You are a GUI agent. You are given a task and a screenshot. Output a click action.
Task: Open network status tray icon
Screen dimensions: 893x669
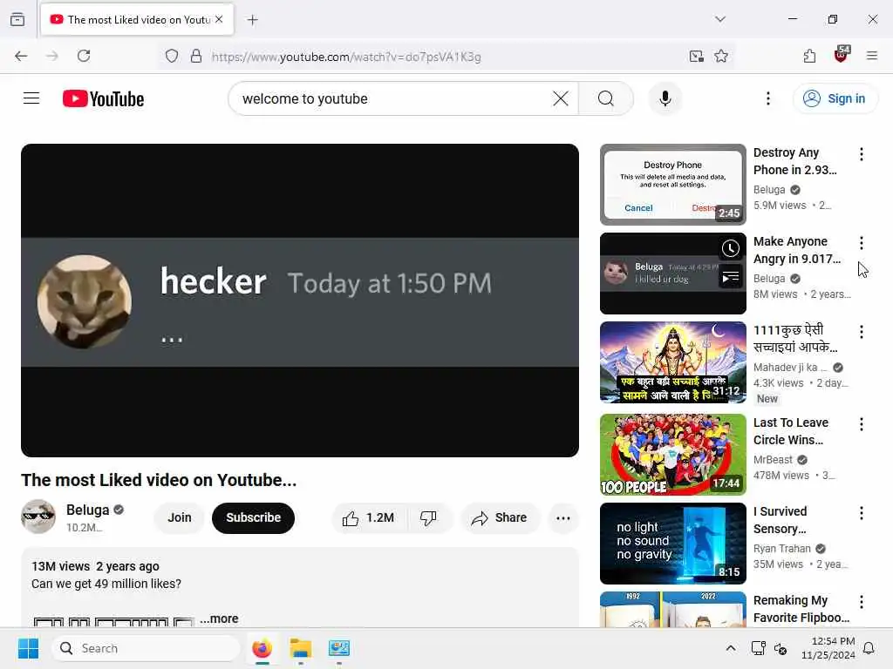coord(758,648)
